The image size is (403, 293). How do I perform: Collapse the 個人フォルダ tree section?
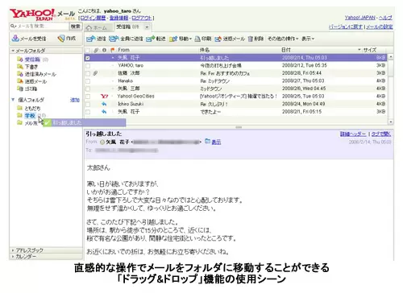click(x=13, y=100)
